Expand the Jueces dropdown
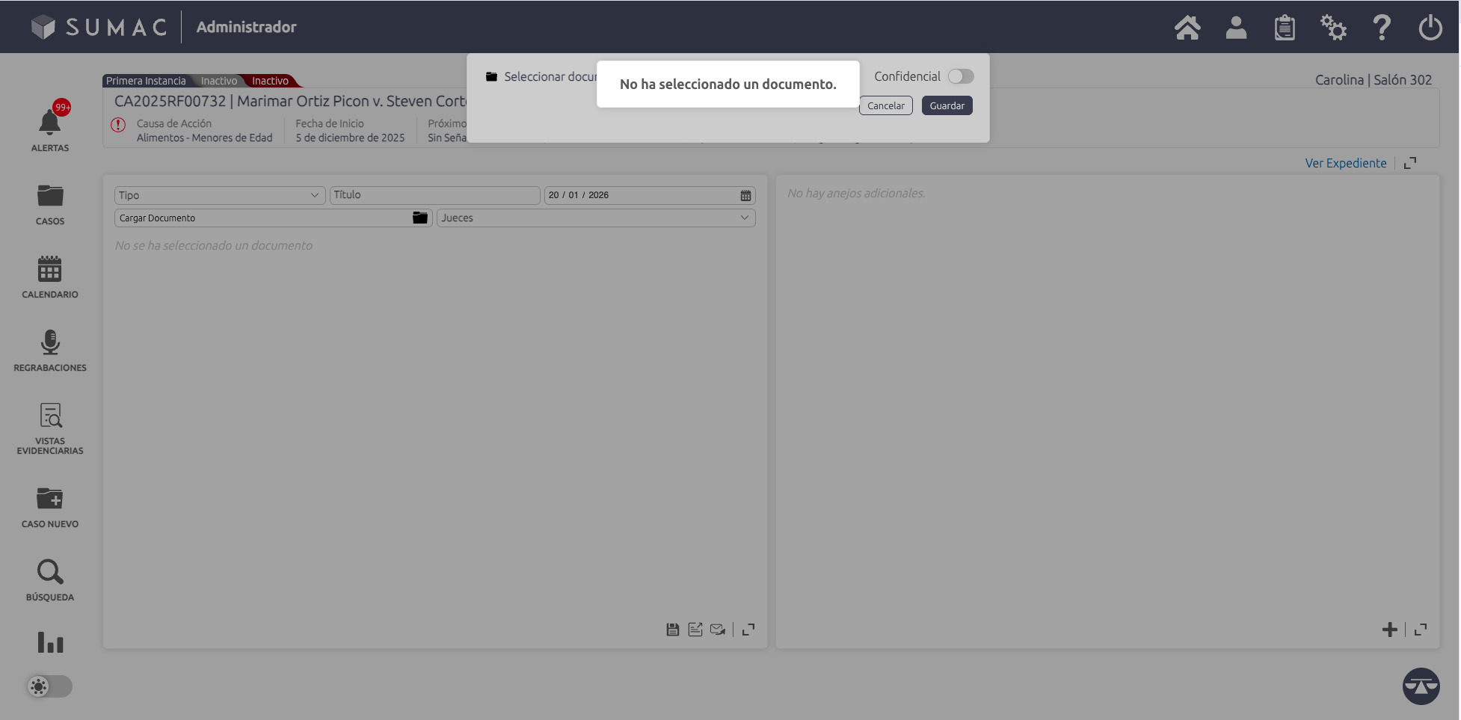The image size is (1461, 720). [595, 218]
